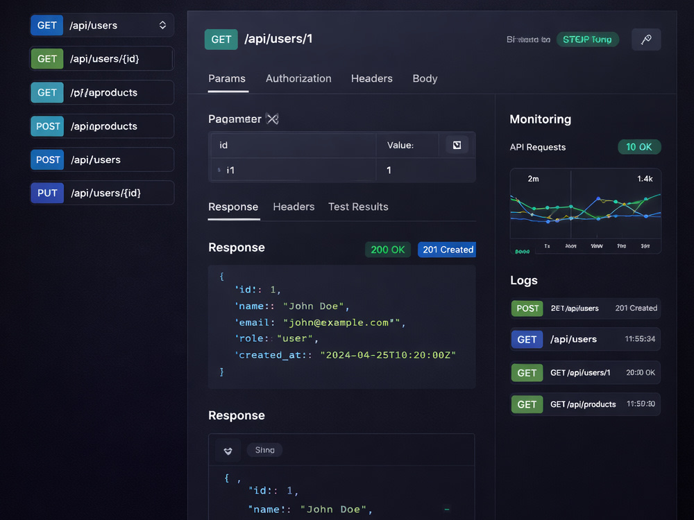The image size is (694, 520).
Task: Click the 201 Created status badge
Action: tap(448, 250)
